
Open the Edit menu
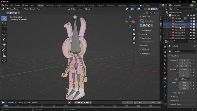(x=11, y=5)
